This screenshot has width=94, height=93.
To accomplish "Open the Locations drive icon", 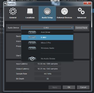I will [30, 11].
